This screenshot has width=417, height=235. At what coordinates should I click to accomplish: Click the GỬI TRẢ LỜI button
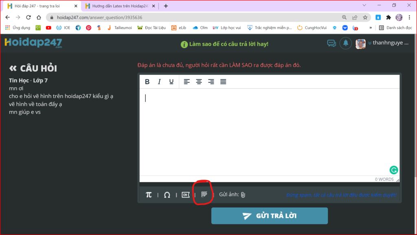pos(270,216)
